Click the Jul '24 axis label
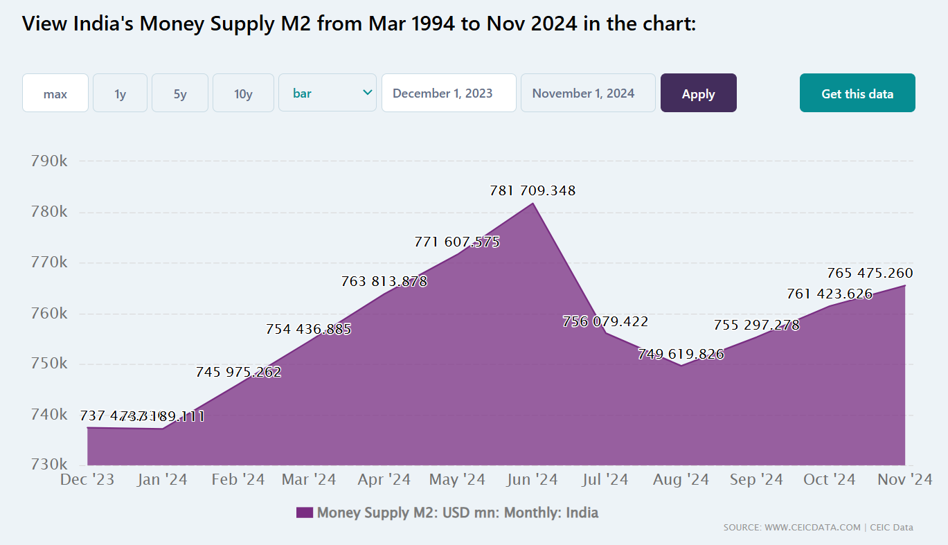This screenshot has width=948, height=545. 605,479
